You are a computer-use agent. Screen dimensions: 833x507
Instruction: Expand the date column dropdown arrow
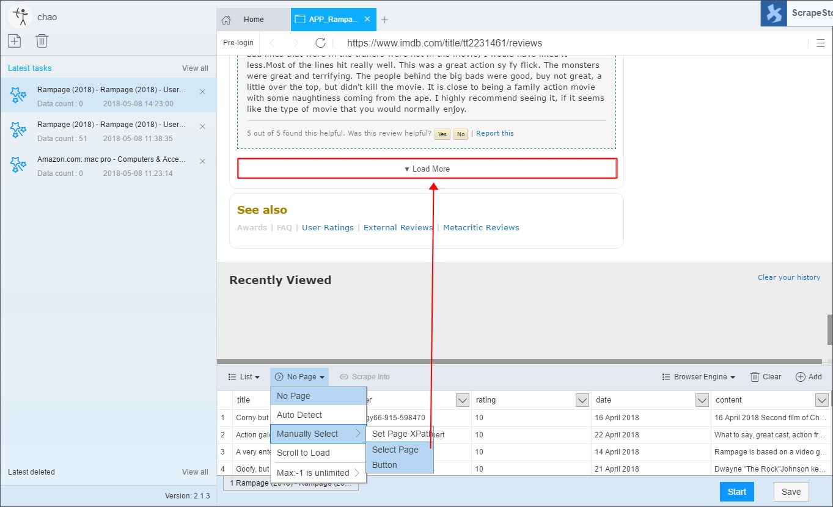point(702,400)
